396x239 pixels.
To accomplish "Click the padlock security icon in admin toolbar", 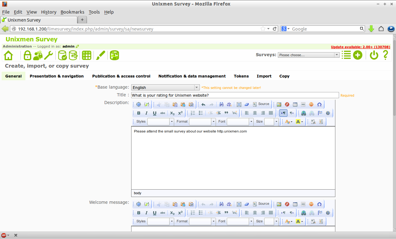I will point(28,55).
